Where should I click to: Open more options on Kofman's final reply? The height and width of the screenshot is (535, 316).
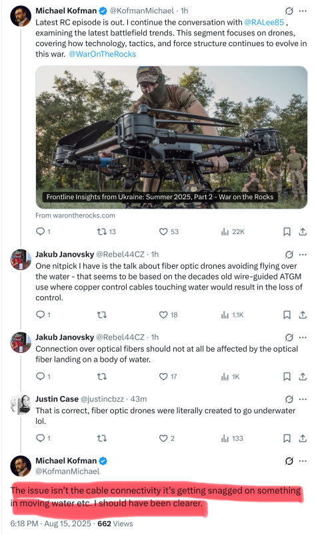(x=303, y=461)
